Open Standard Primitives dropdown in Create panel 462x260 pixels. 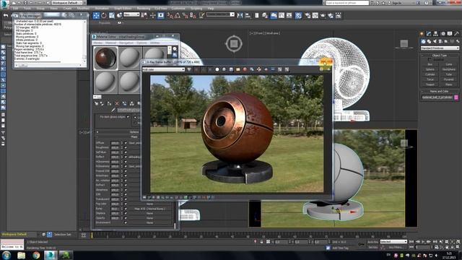coord(440,48)
